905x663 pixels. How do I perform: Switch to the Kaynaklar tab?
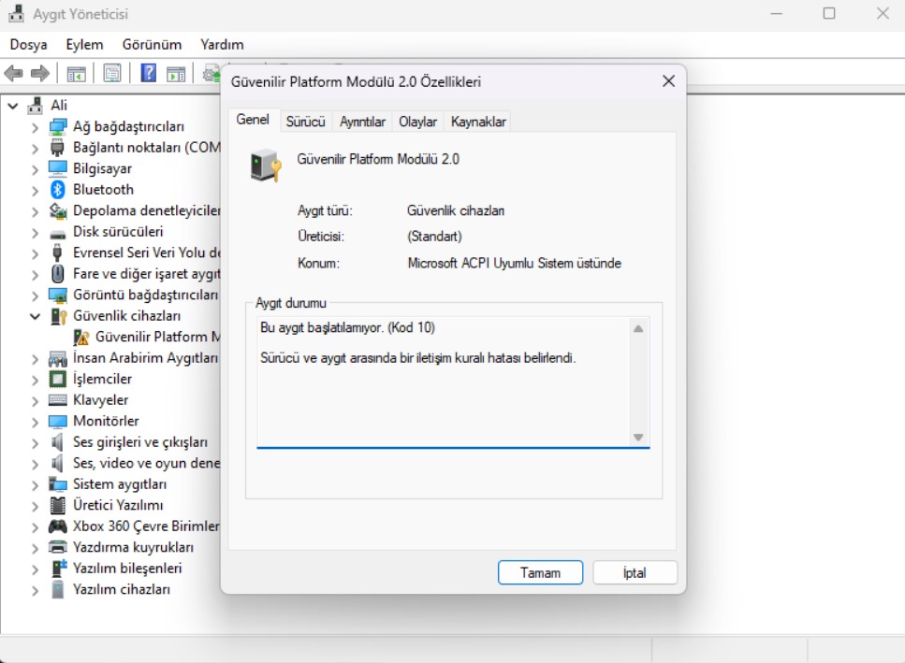pos(478,122)
